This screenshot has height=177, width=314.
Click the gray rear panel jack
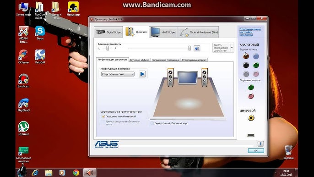246,74
